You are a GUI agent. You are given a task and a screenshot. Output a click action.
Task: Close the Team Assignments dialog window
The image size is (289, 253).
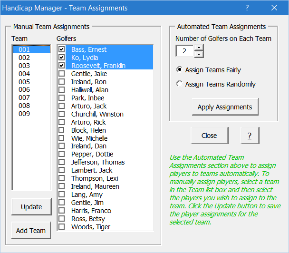pos(274,8)
